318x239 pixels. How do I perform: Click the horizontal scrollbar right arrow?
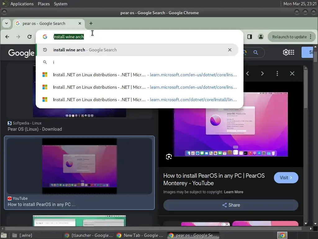(311, 228)
